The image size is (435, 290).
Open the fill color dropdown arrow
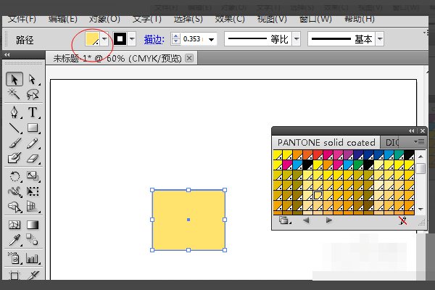[106, 39]
